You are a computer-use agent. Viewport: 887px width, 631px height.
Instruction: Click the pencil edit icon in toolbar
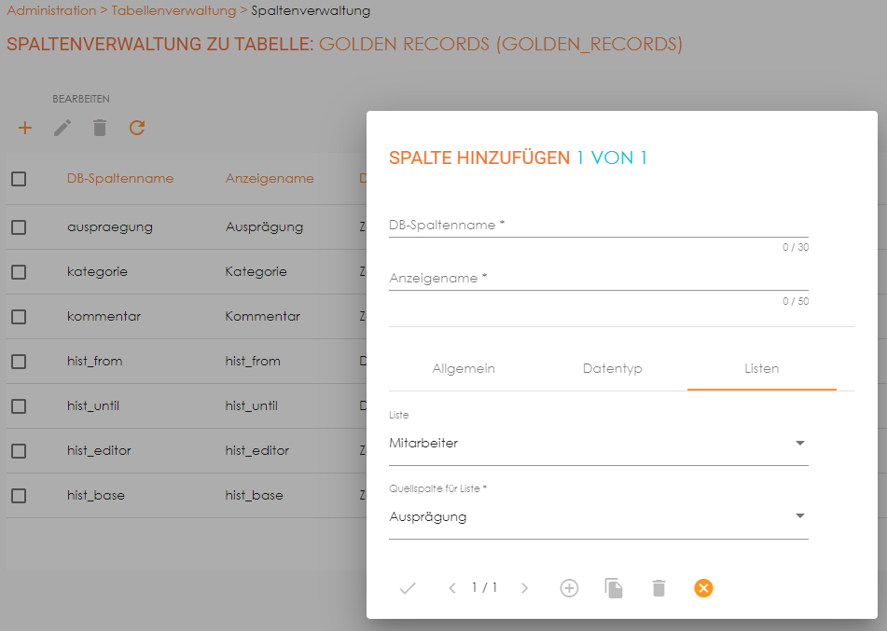pyautogui.click(x=62, y=128)
